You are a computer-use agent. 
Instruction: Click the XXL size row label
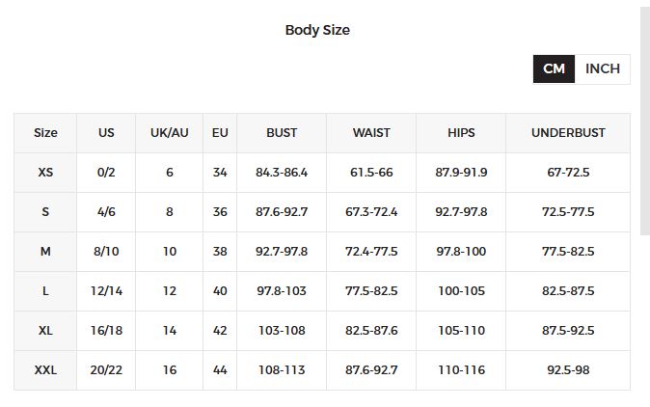pyautogui.click(x=45, y=370)
